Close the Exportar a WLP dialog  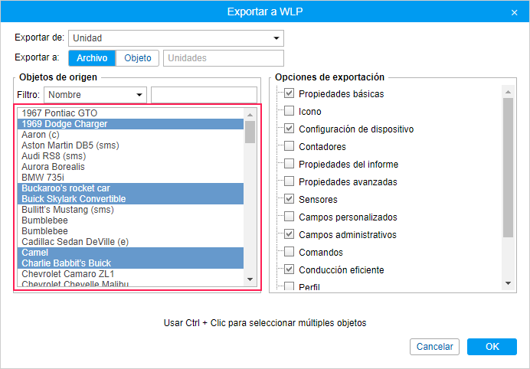click(514, 12)
